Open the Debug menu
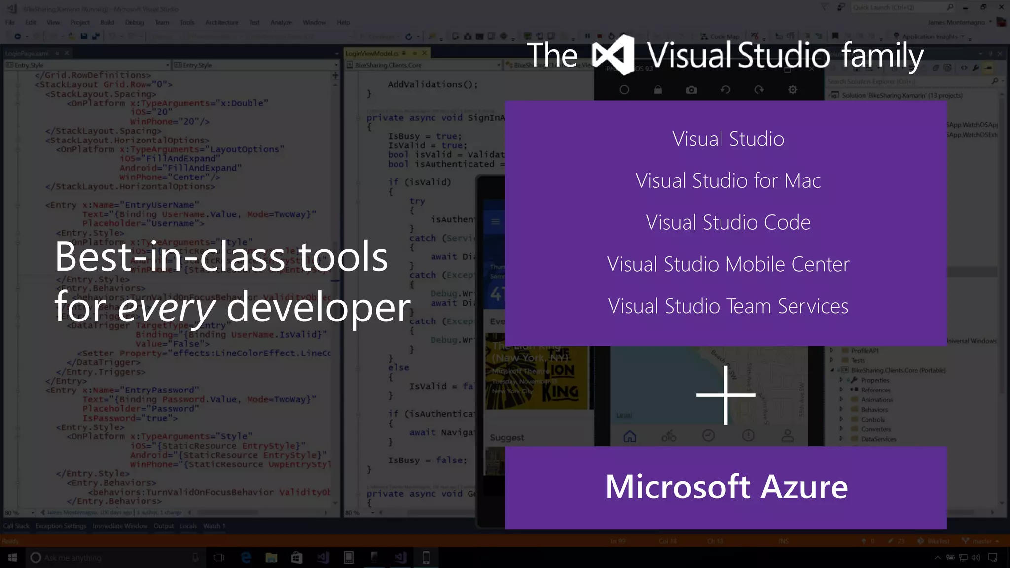This screenshot has width=1010, height=568. point(134,22)
